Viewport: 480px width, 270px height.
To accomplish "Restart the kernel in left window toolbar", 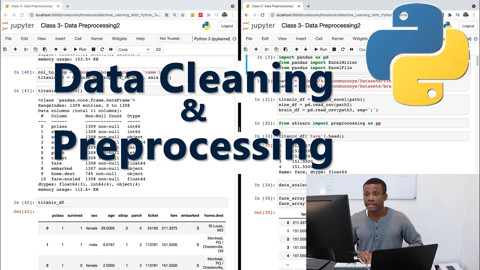I will (x=102, y=49).
